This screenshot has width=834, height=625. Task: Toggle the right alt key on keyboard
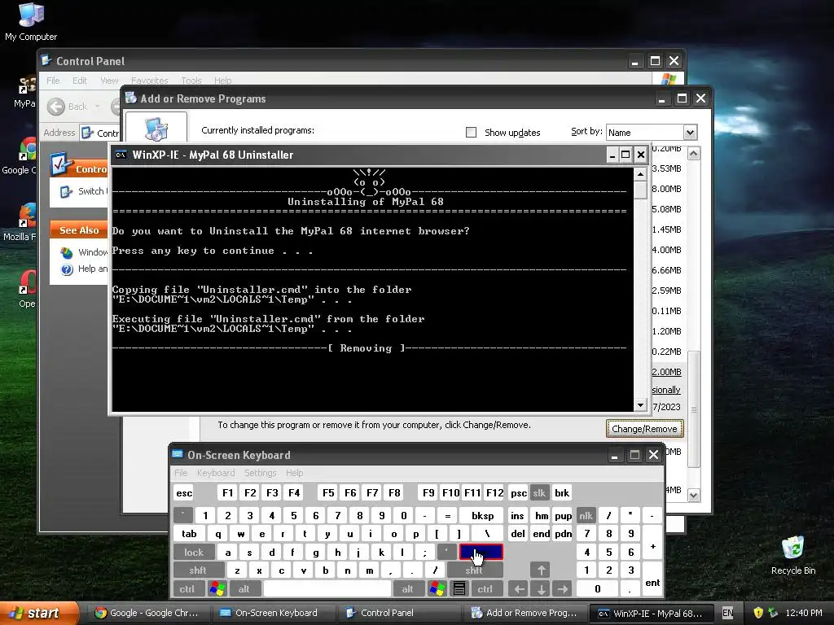[407, 589]
